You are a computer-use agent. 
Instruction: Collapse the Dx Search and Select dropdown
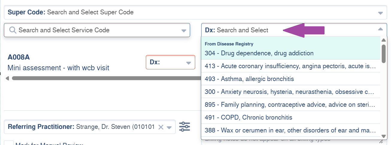pyautogui.click(x=381, y=29)
